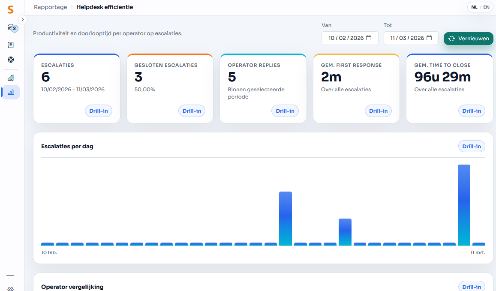Click calendar icon in Van date field
Image resolution: width=496 pixels, height=291 pixels.
click(369, 38)
